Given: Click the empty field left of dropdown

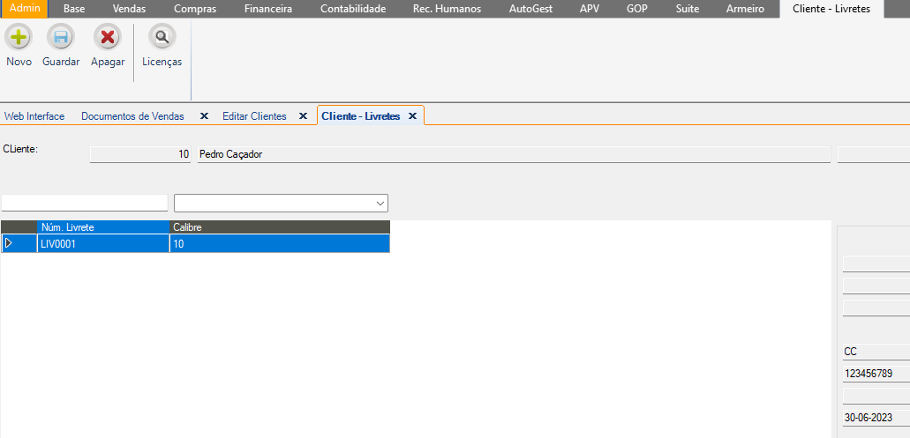Looking at the screenshot, I should (85, 204).
